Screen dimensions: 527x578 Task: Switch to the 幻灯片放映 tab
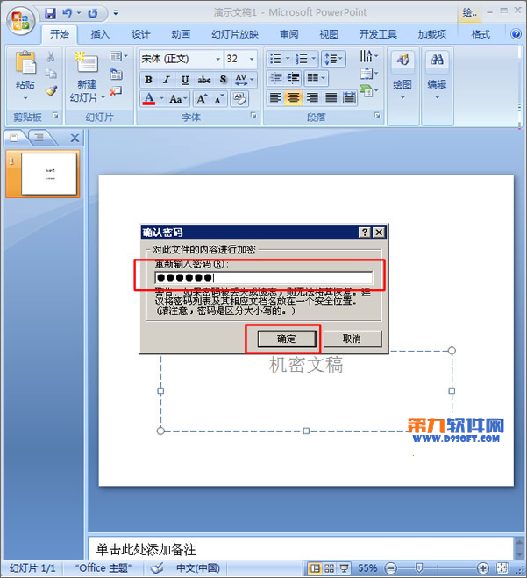point(235,35)
